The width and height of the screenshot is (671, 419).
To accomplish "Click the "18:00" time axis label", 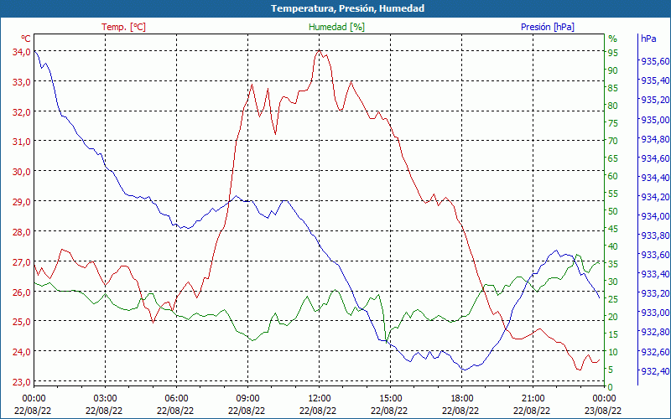I will click(x=462, y=400).
